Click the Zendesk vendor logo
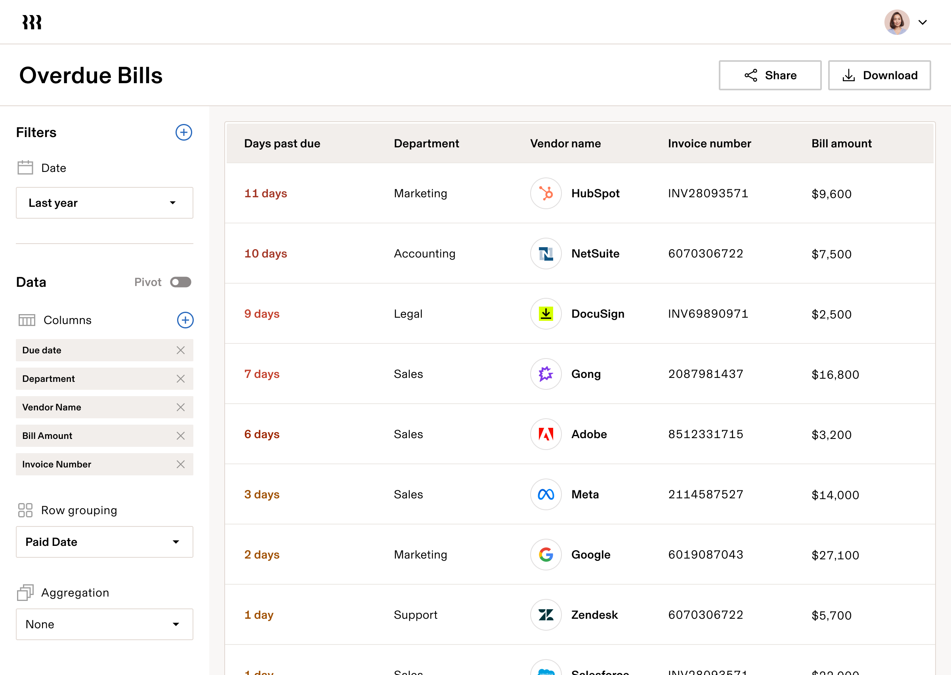This screenshot has height=675, width=951. pos(545,615)
